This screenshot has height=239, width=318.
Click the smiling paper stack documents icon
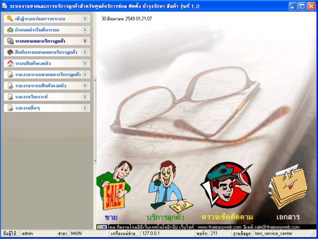tap(288, 186)
